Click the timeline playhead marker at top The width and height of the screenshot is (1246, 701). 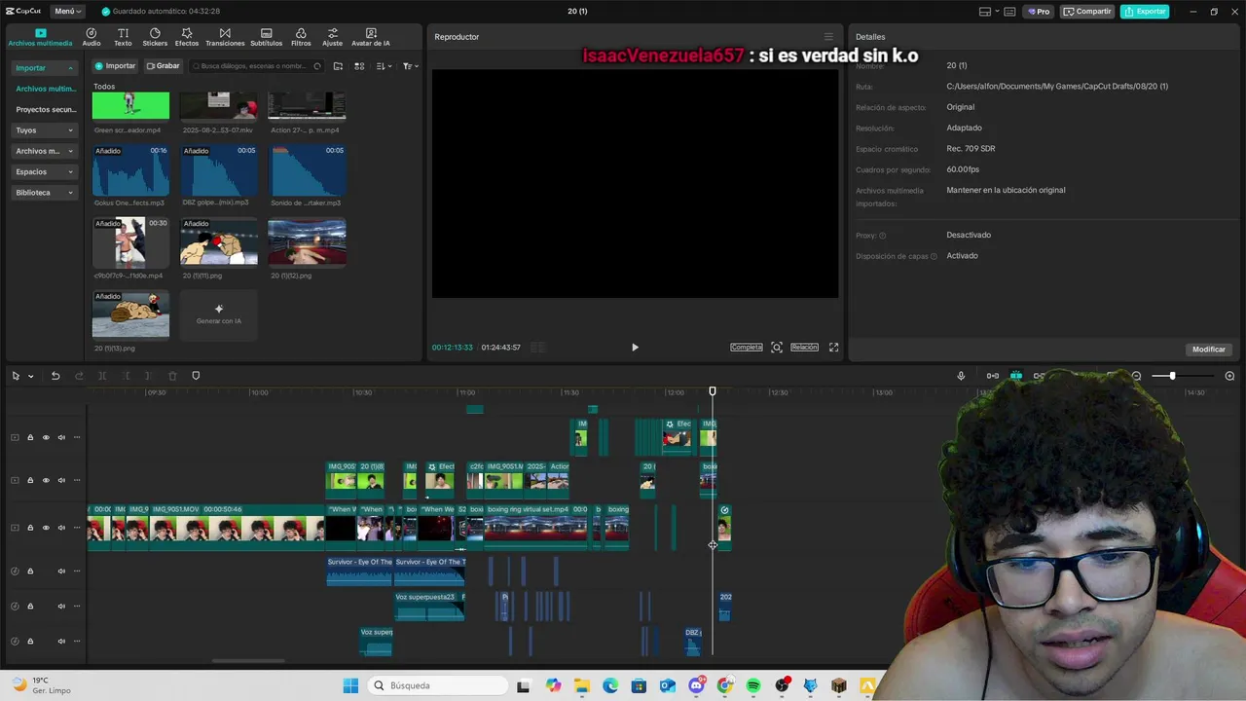pyautogui.click(x=713, y=391)
